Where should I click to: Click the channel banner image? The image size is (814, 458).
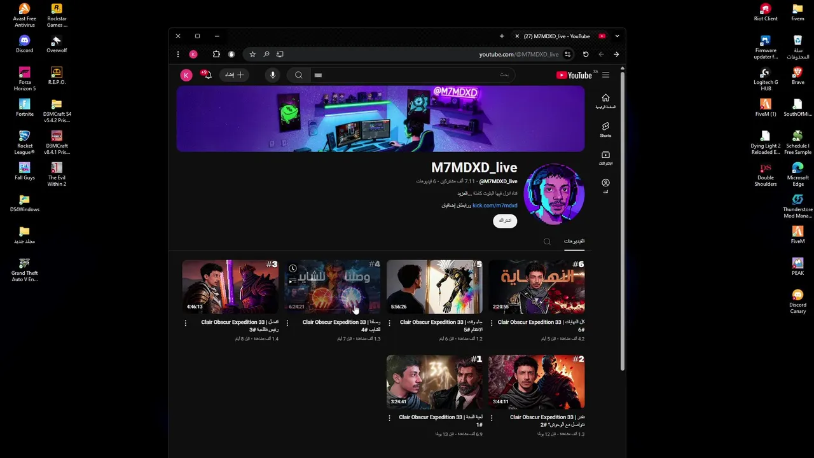[380, 119]
